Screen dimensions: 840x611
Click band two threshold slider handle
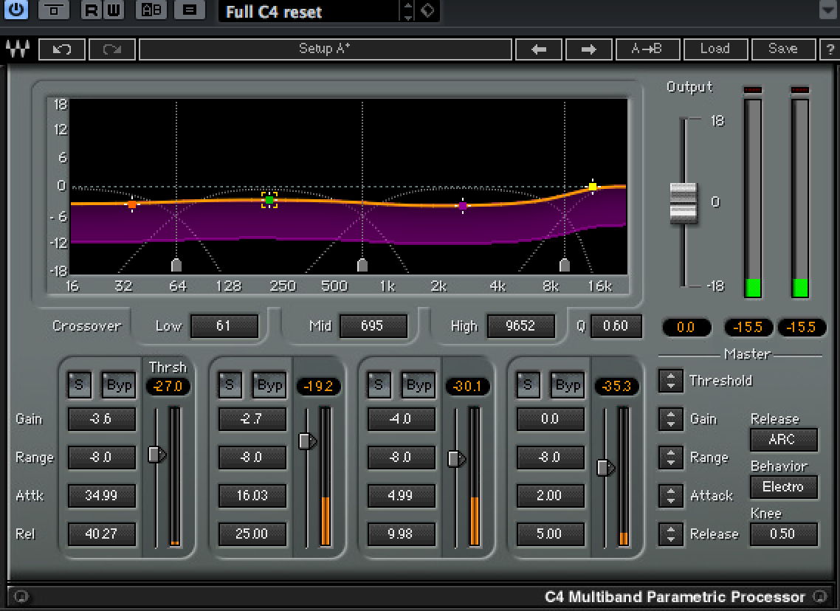[x=307, y=441]
